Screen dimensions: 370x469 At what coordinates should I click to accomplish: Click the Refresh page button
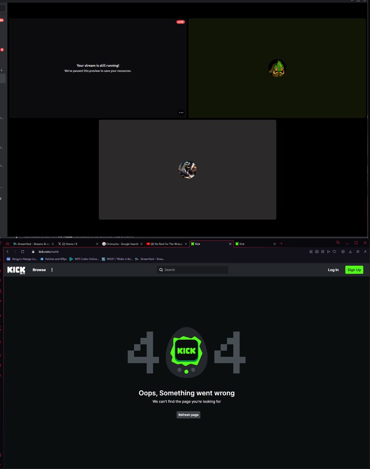point(189,415)
